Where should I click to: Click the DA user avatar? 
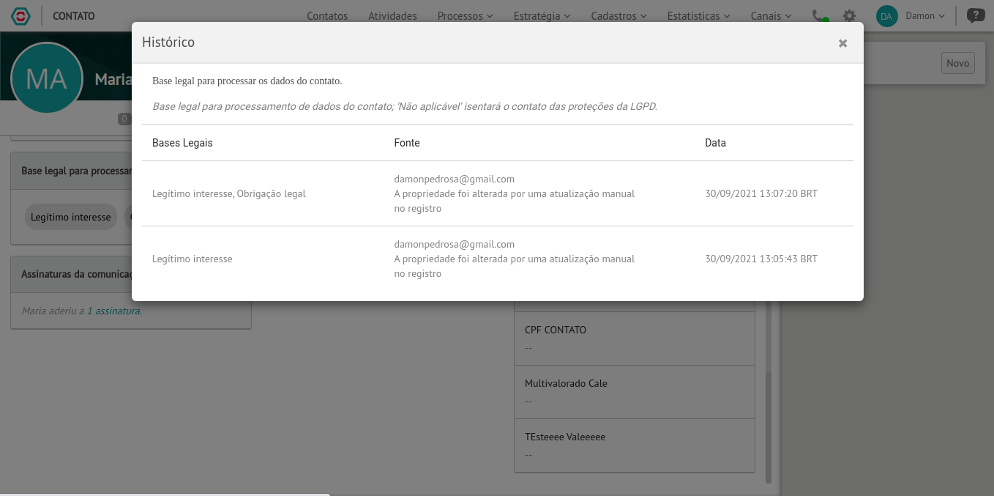click(x=886, y=16)
